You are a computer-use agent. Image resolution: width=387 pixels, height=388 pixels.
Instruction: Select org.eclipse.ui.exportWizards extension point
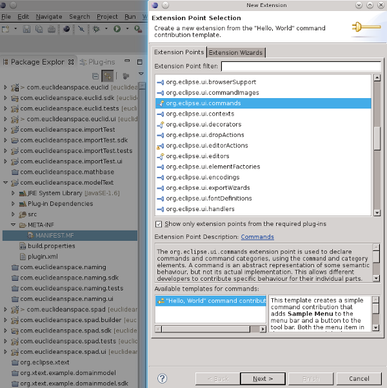(x=263, y=188)
